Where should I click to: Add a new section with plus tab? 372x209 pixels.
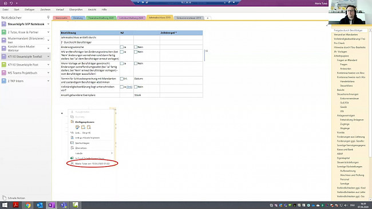click(208, 18)
